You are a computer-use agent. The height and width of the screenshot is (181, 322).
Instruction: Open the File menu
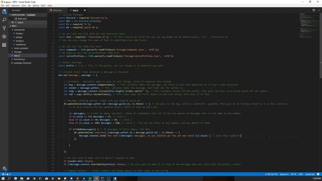click(3, 6)
